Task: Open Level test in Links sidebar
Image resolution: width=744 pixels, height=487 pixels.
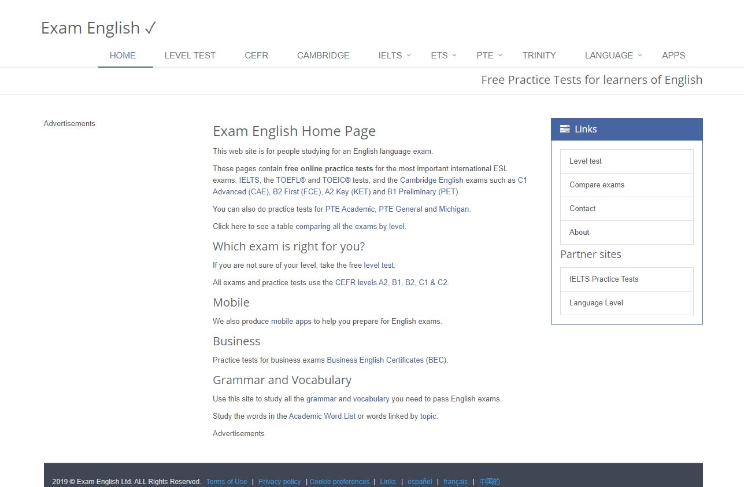Action: pos(627,161)
